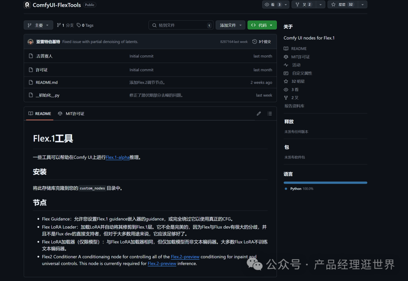Expand the fork options dropdown arrow
The width and height of the screenshot is (408, 281).
(x=321, y=5)
